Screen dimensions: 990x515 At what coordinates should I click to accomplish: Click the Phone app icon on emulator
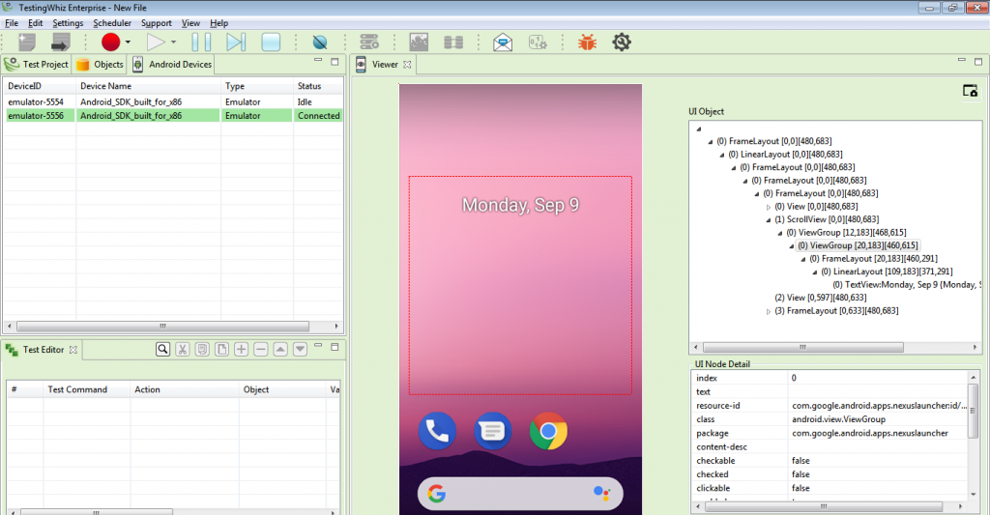[x=437, y=431]
